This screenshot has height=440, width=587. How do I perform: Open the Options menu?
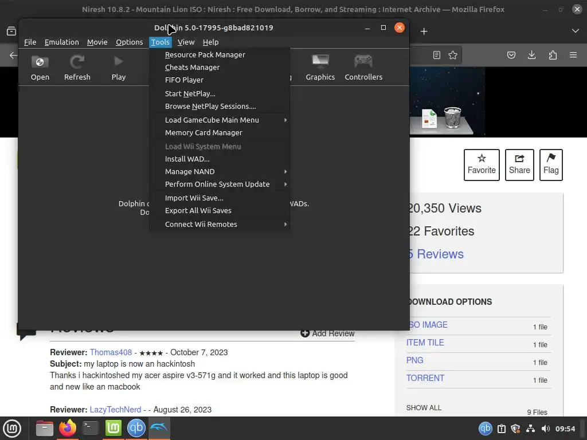point(129,42)
